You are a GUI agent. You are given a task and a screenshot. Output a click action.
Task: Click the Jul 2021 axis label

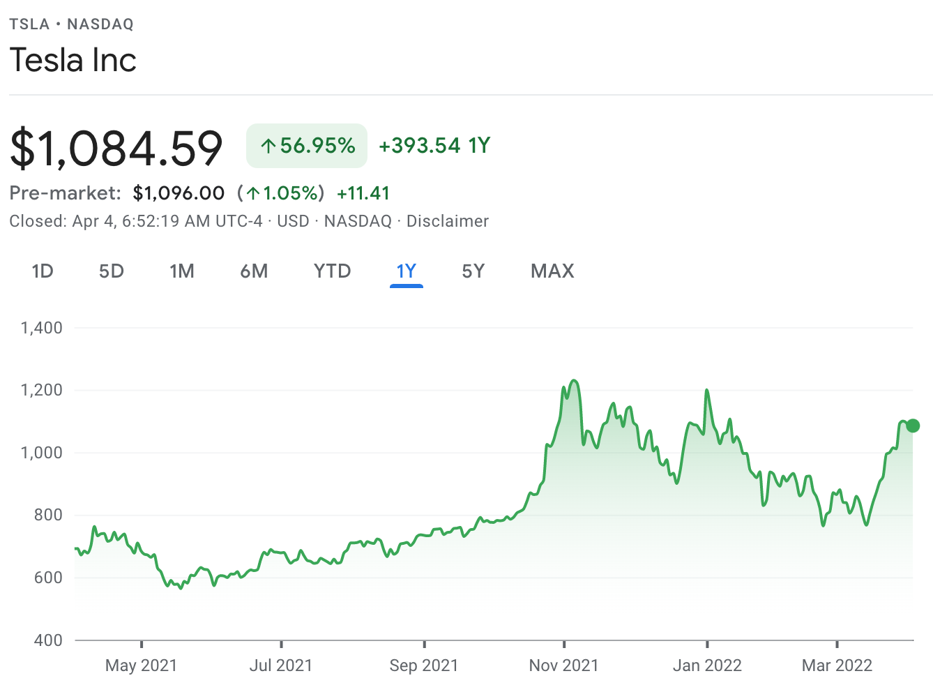click(281, 665)
